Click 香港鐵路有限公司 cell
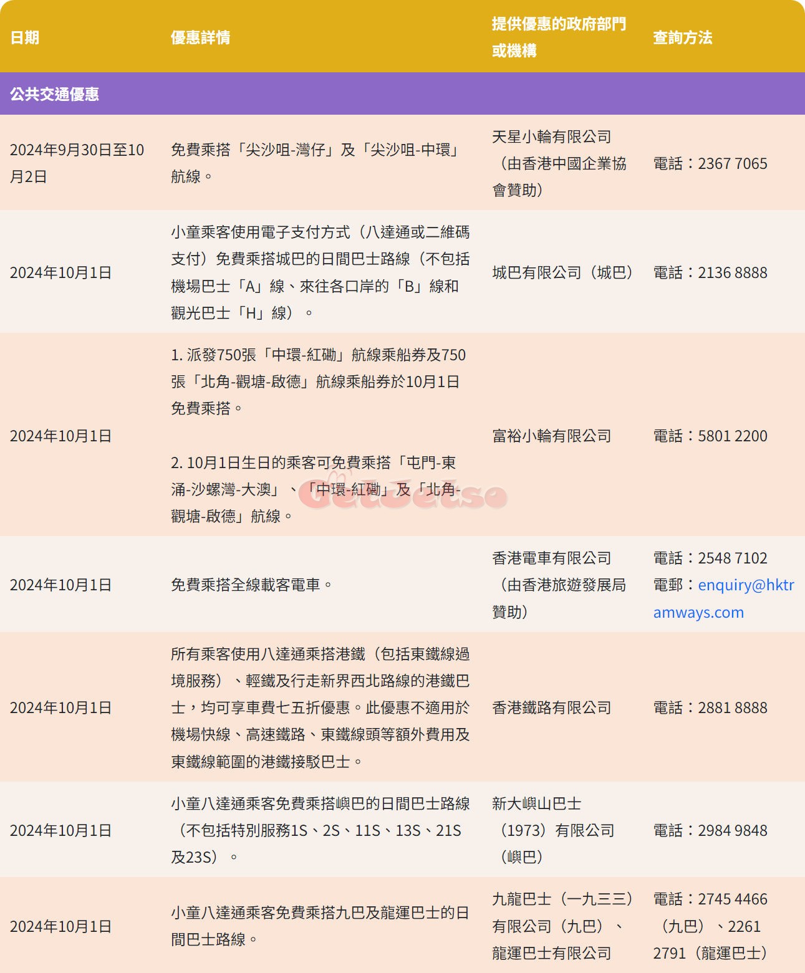 tap(552, 707)
